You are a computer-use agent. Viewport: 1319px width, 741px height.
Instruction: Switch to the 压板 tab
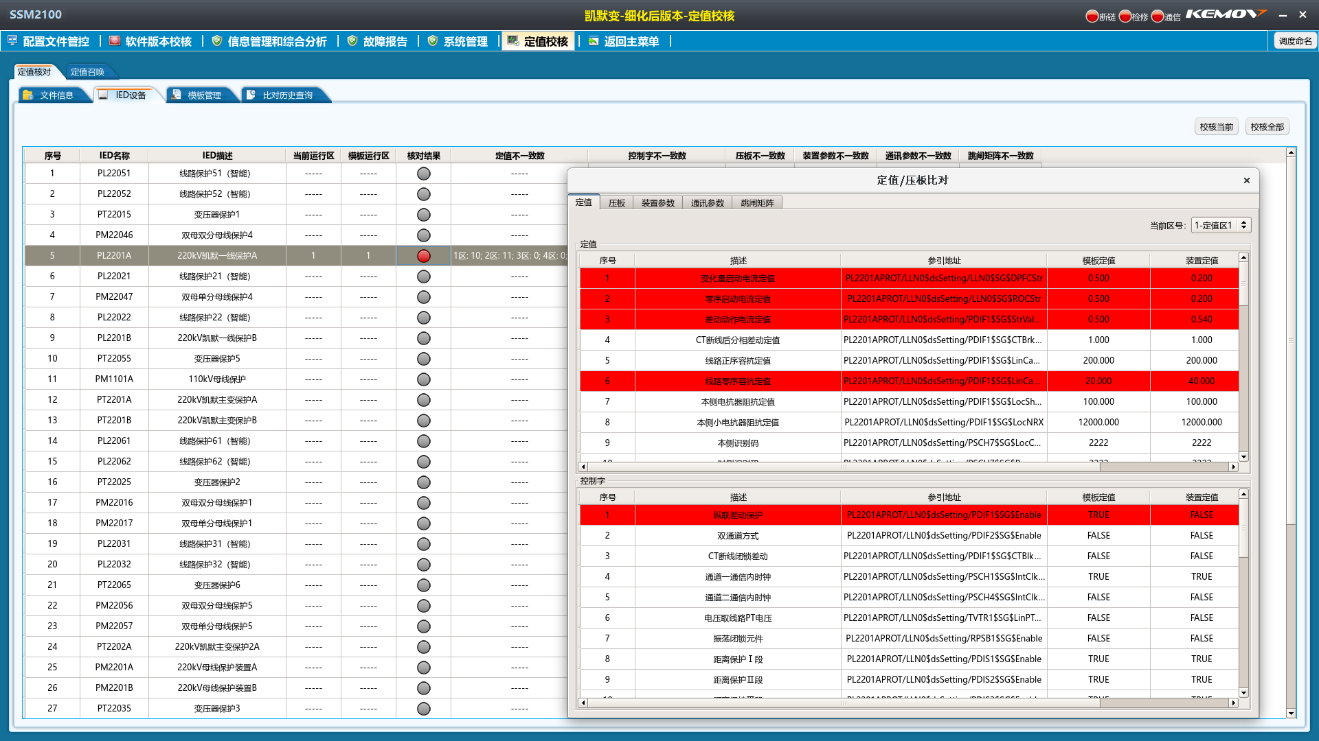616,203
